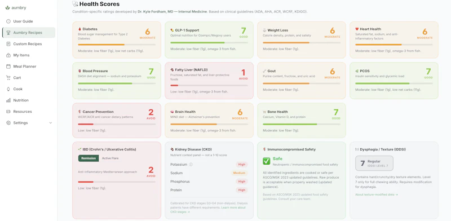Click the Brain Health score progress bar

[209, 124]
